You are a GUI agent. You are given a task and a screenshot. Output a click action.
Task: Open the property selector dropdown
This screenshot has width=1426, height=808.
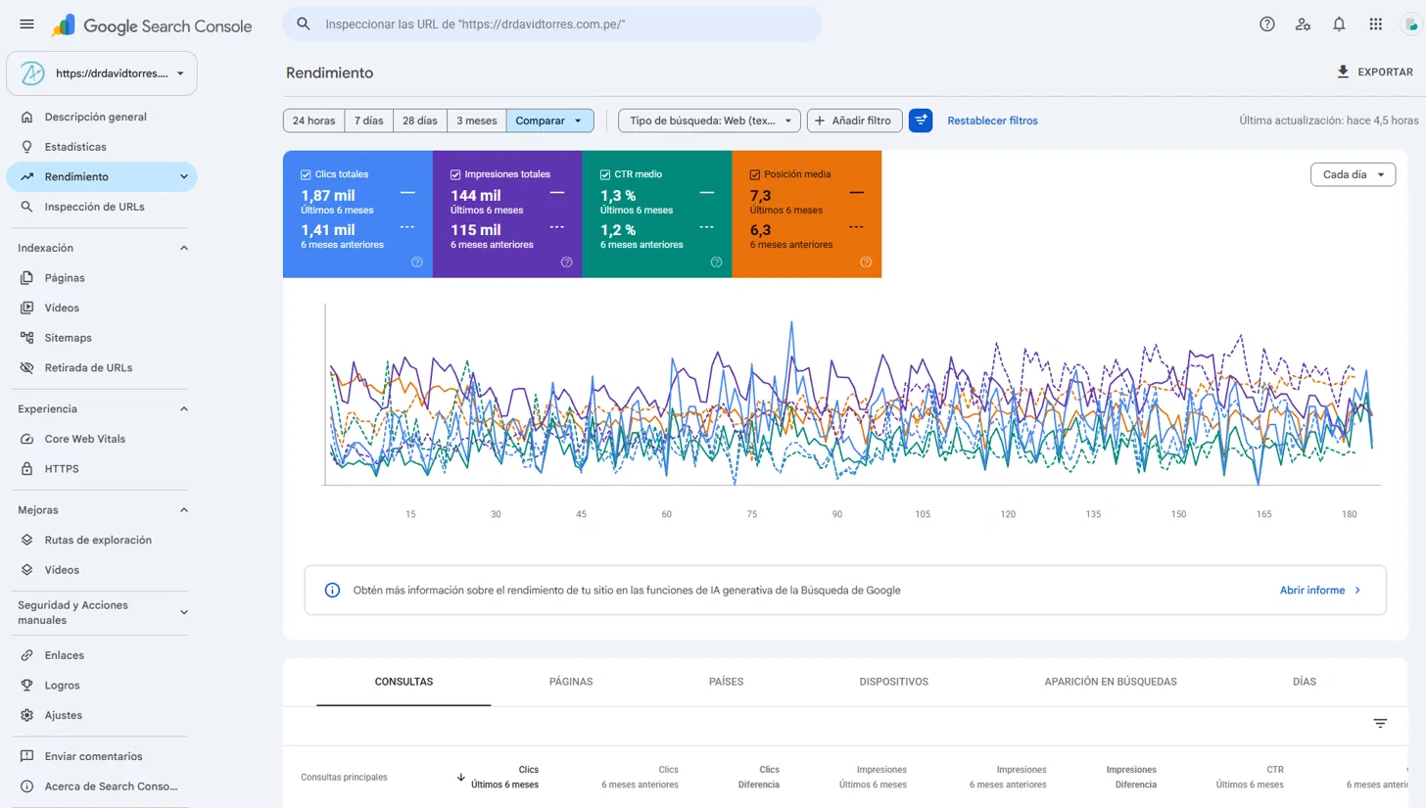tap(102, 73)
